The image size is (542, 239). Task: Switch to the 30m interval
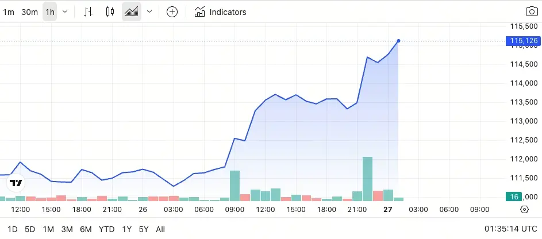click(x=29, y=11)
